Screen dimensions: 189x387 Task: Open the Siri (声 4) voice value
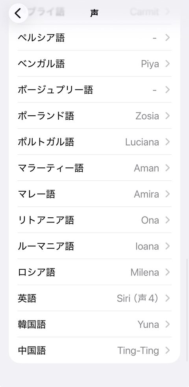point(137,298)
